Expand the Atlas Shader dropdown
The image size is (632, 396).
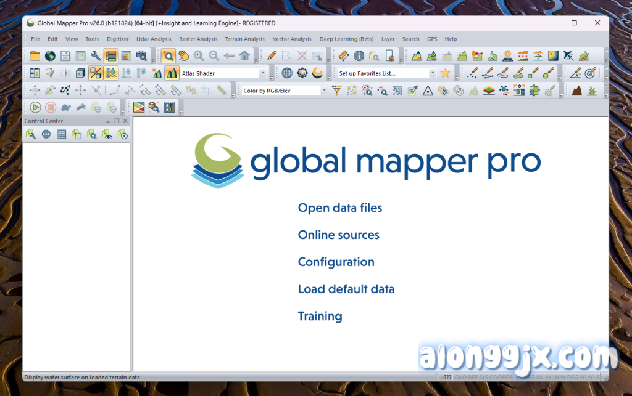(x=263, y=73)
